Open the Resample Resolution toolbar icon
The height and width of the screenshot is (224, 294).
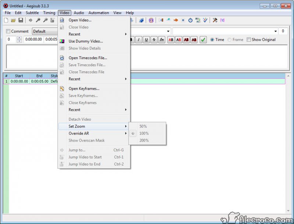pos(183,20)
